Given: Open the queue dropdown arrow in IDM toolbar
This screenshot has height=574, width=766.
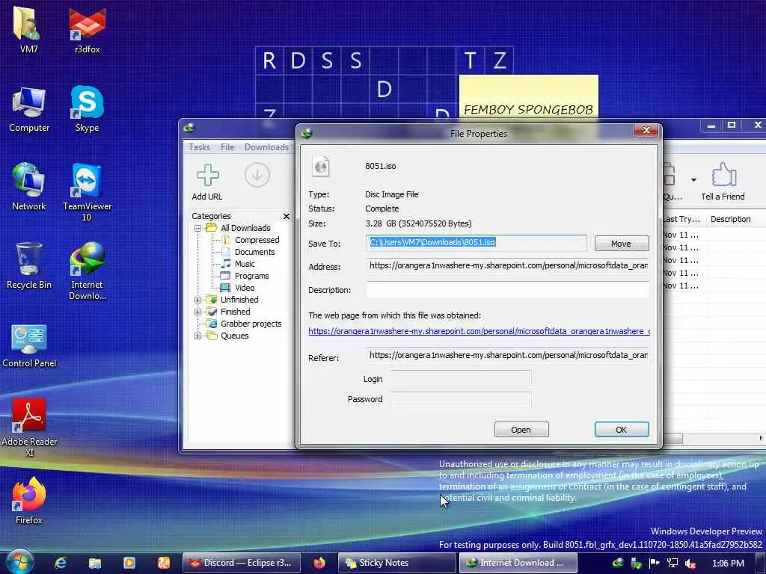Looking at the screenshot, I should pos(693,180).
